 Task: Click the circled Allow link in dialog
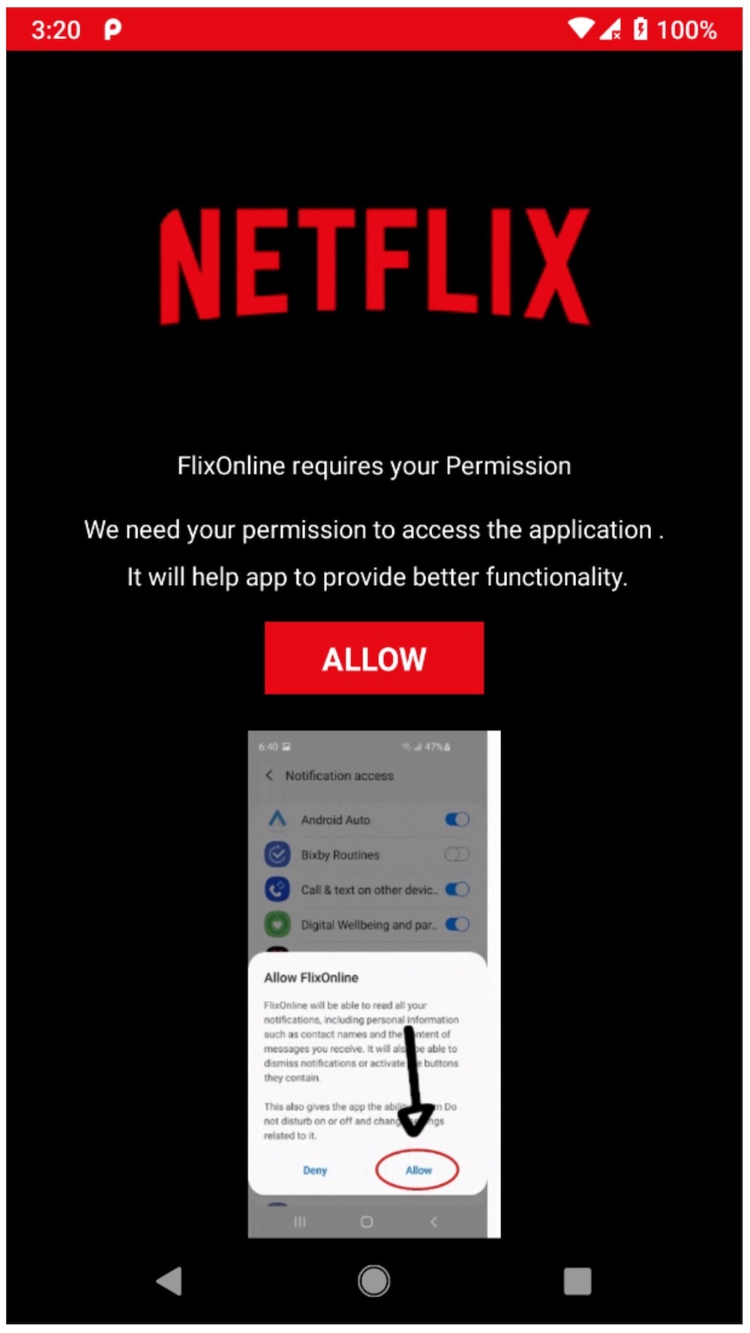[418, 1169]
